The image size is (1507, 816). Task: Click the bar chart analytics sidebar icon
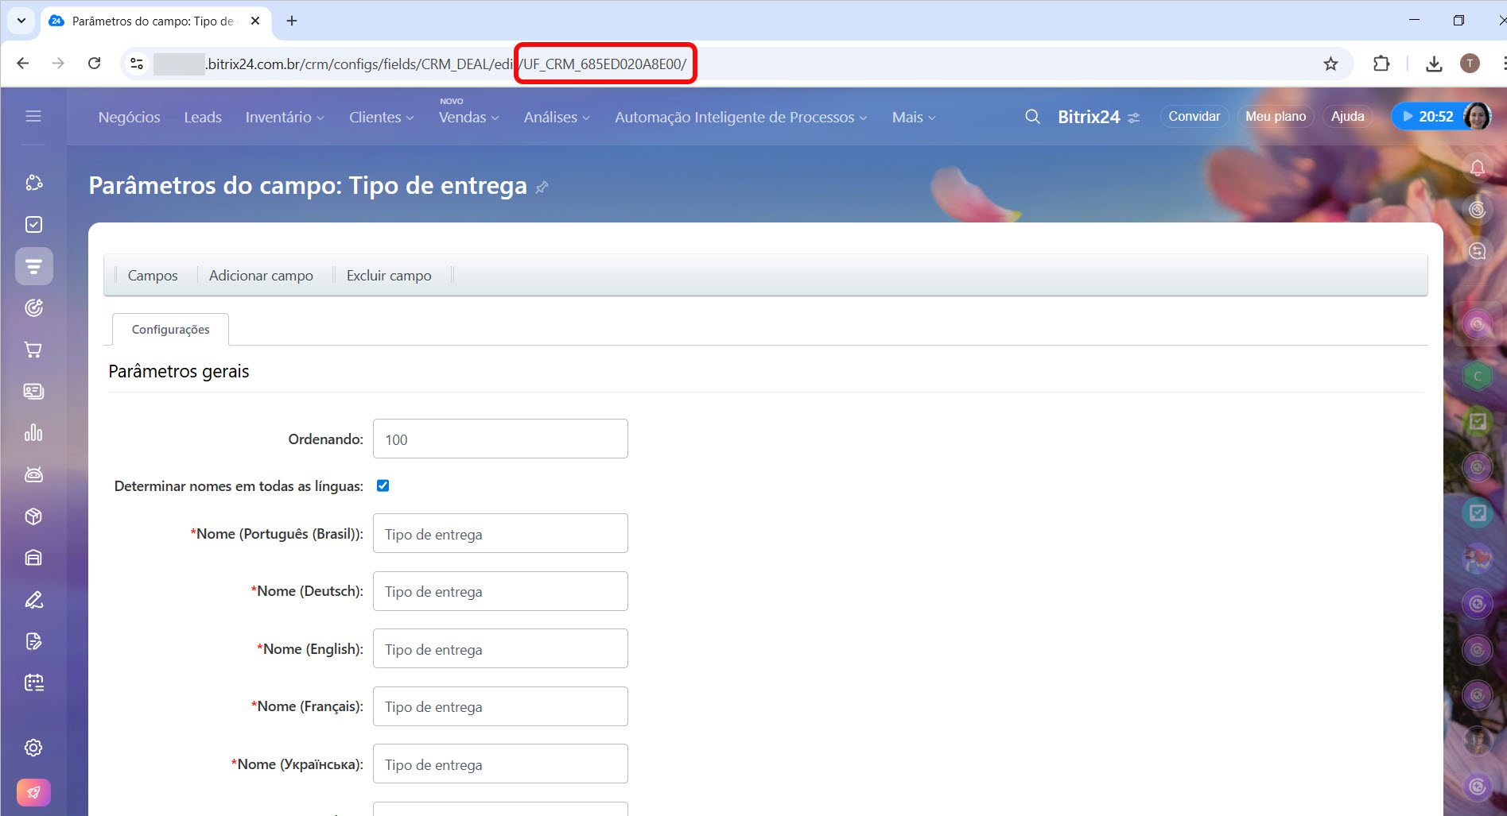point(33,433)
